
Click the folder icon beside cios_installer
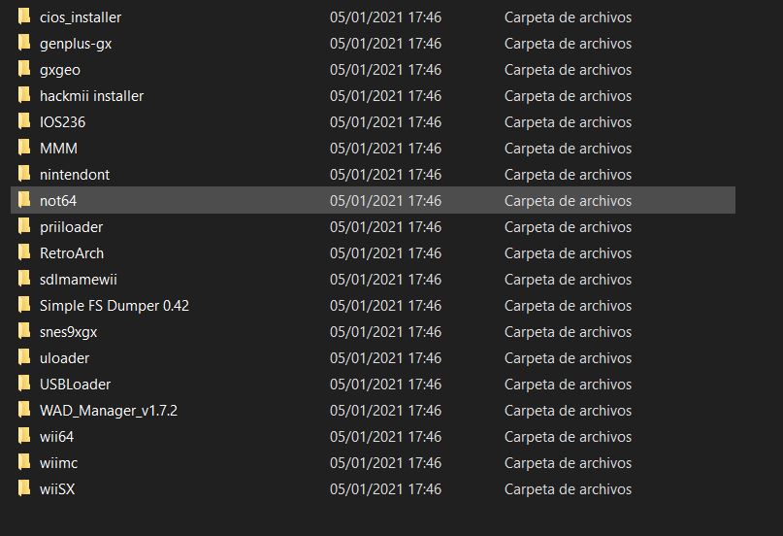click(24, 17)
